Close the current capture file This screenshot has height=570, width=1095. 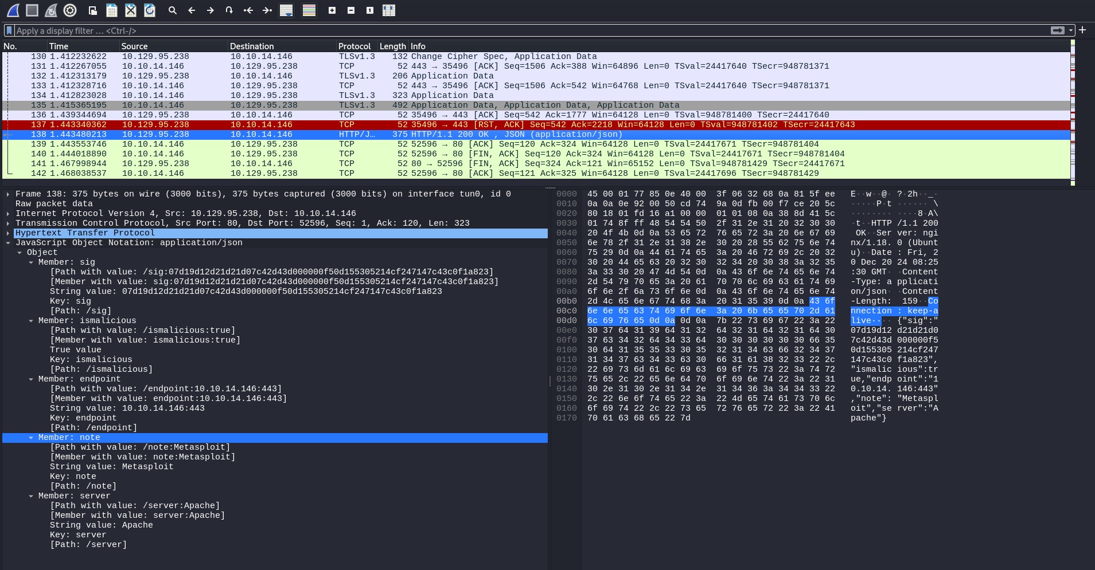pyautogui.click(x=131, y=10)
